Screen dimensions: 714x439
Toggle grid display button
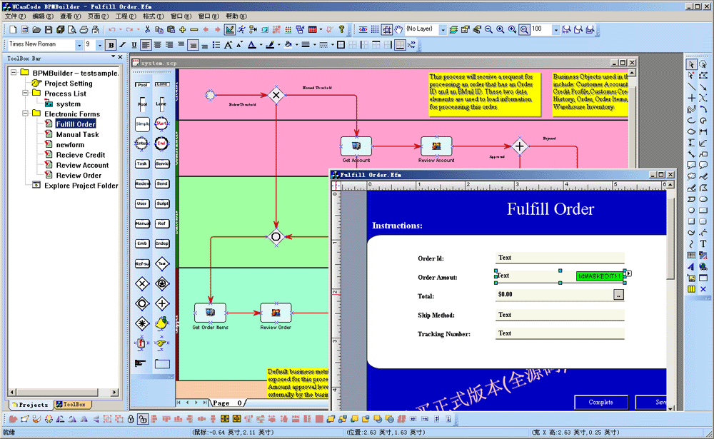(374, 30)
